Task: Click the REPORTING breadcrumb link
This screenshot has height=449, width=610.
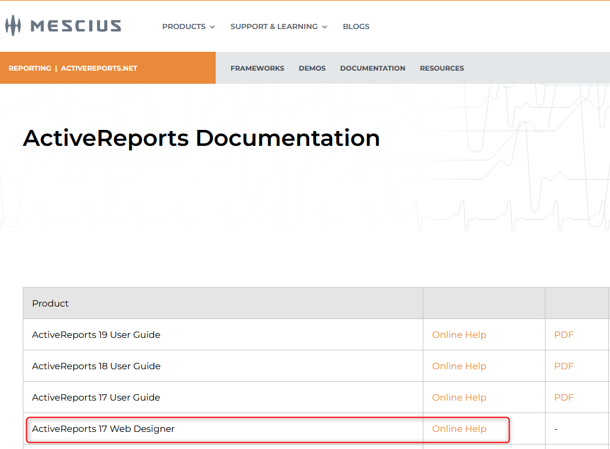Action: coord(30,68)
